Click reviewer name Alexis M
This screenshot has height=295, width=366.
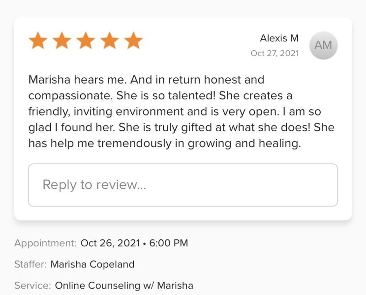coord(279,38)
